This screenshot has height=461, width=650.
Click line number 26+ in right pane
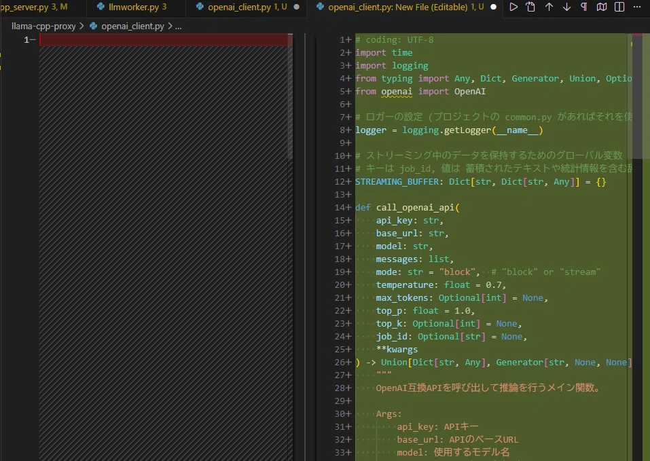pos(343,362)
